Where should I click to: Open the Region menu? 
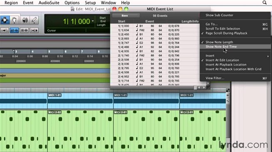pyautogui.click(x=11, y=3)
